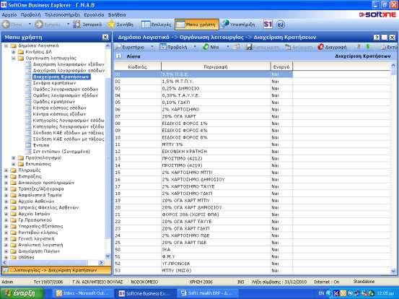Screen dimensions: 399x299
Task: Open the Ιστορικό history toolbar button
Action: coord(87,25)
